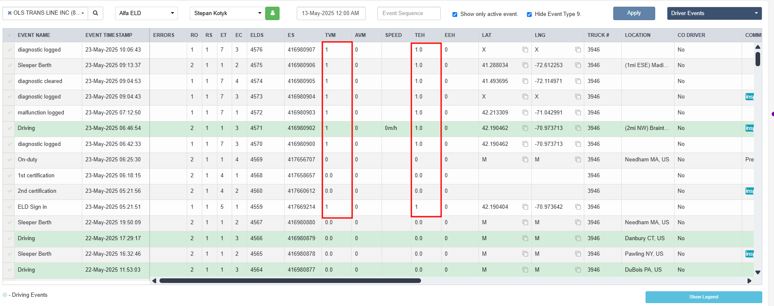Open blue ins badge on Pawling NY row
Image resolution: width=774 pixels, height=306 pixels.
750,254
